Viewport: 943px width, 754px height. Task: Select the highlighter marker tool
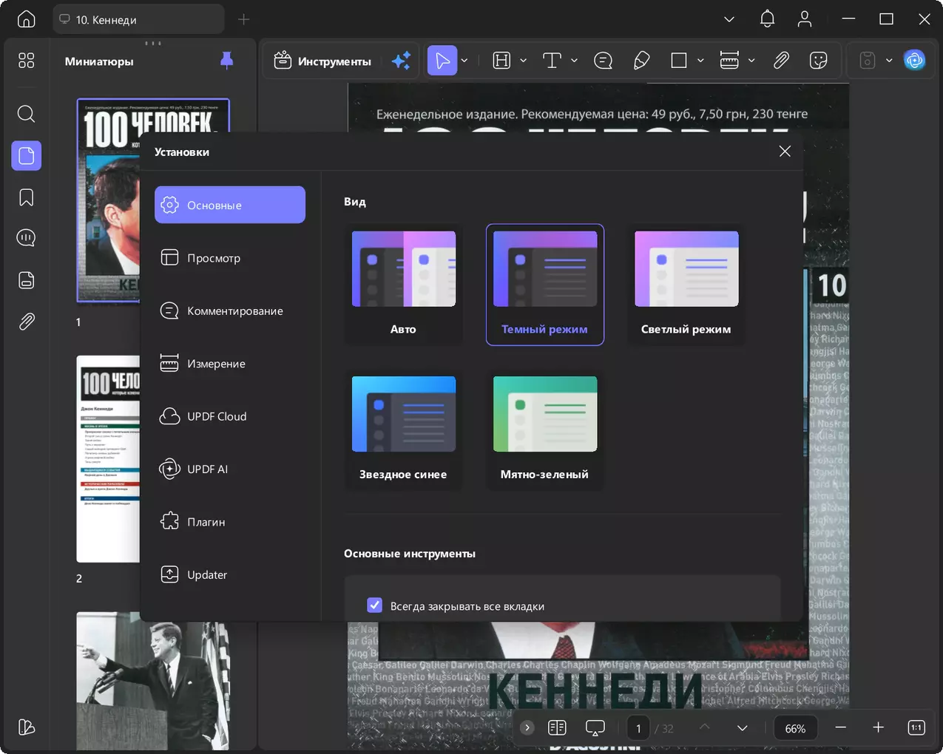(641, 61)
